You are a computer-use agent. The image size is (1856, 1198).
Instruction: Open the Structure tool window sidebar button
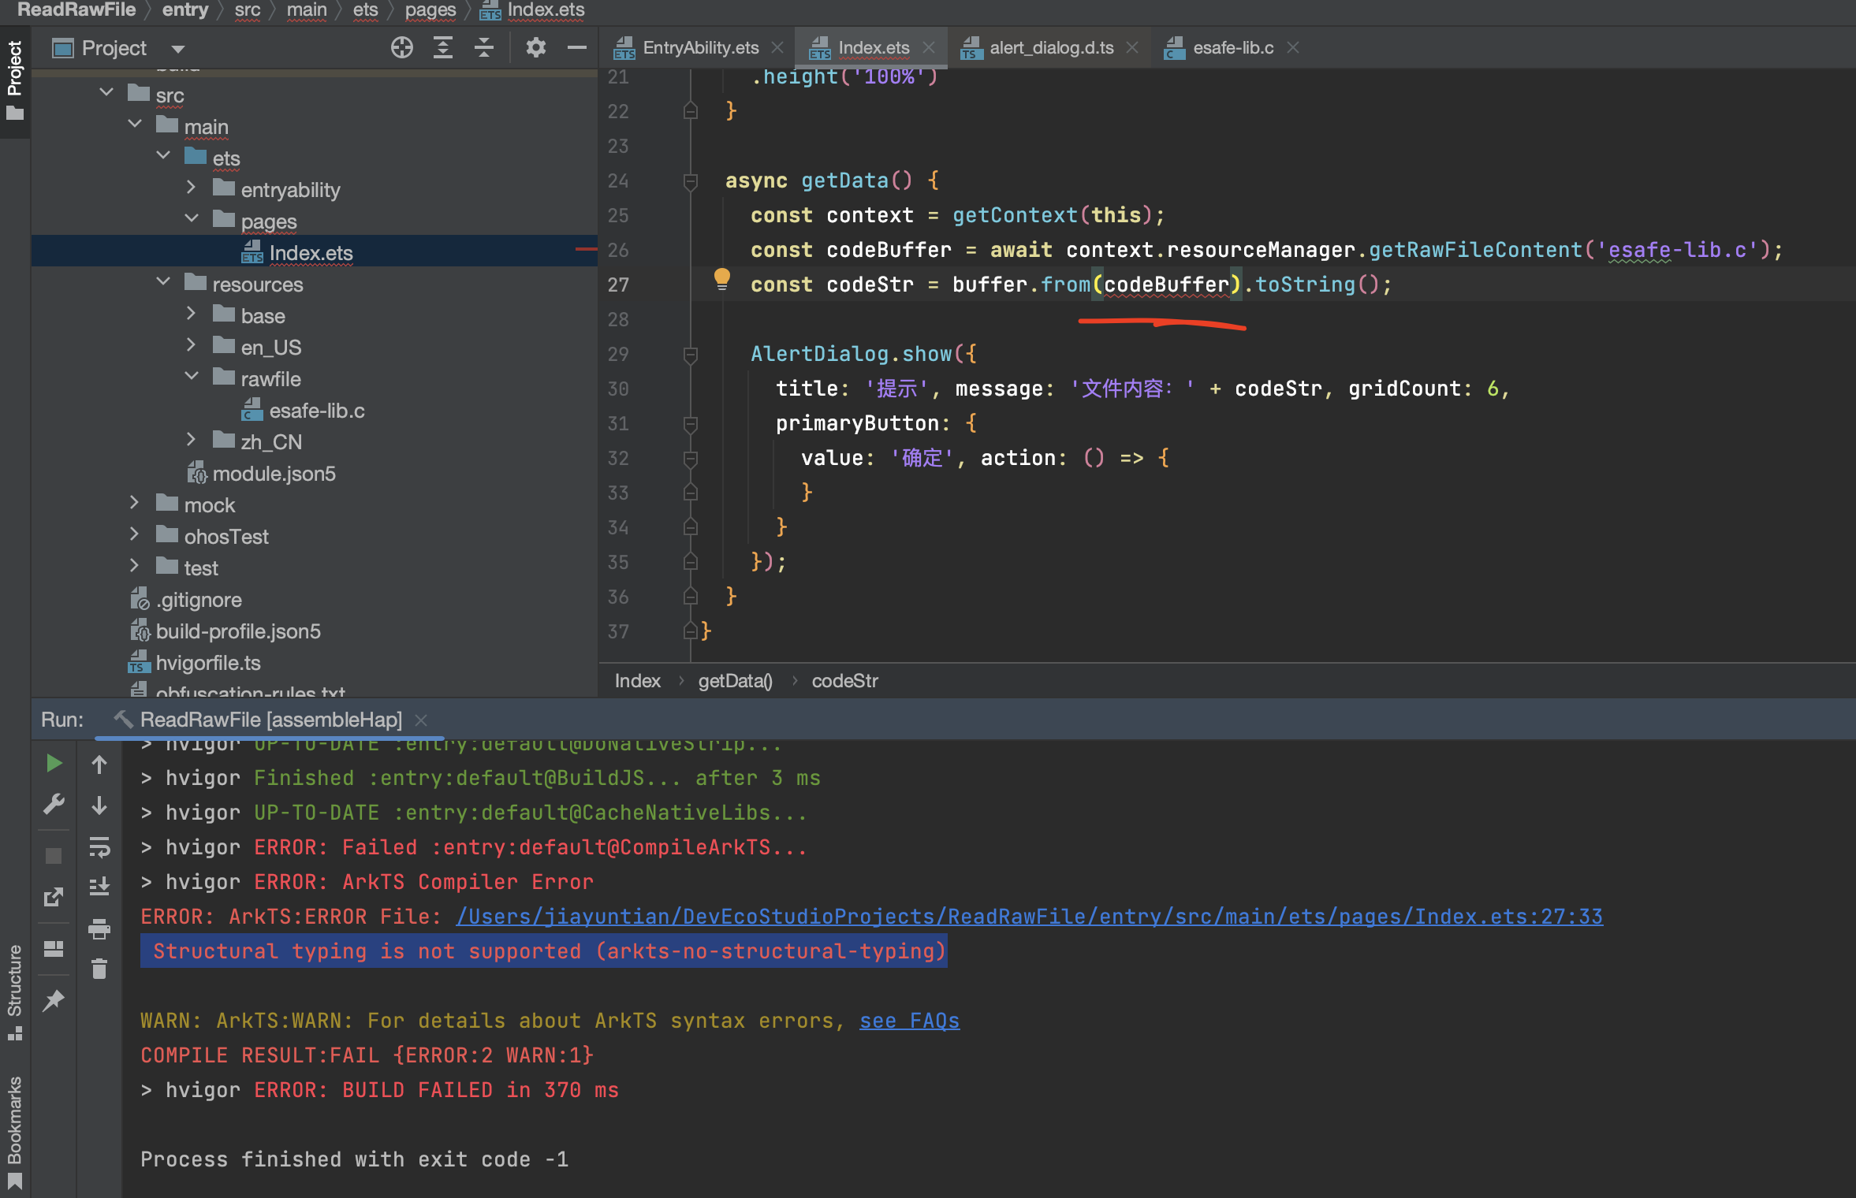tap(14, 992)
